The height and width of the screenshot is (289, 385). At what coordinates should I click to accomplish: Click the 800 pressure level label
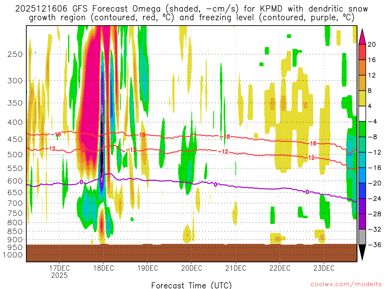[15, 223]
